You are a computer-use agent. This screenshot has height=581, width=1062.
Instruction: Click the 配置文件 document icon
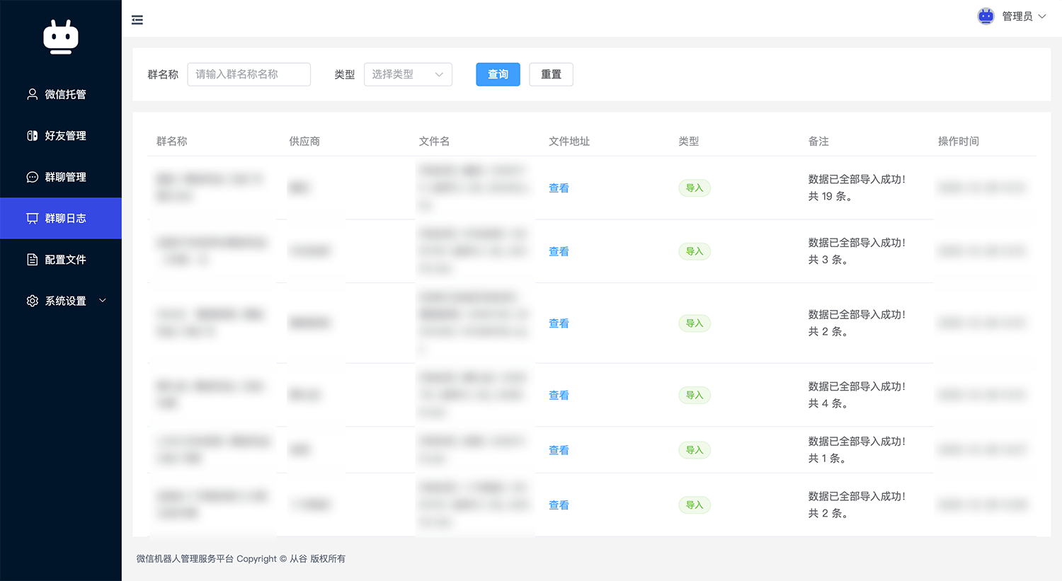33,260
